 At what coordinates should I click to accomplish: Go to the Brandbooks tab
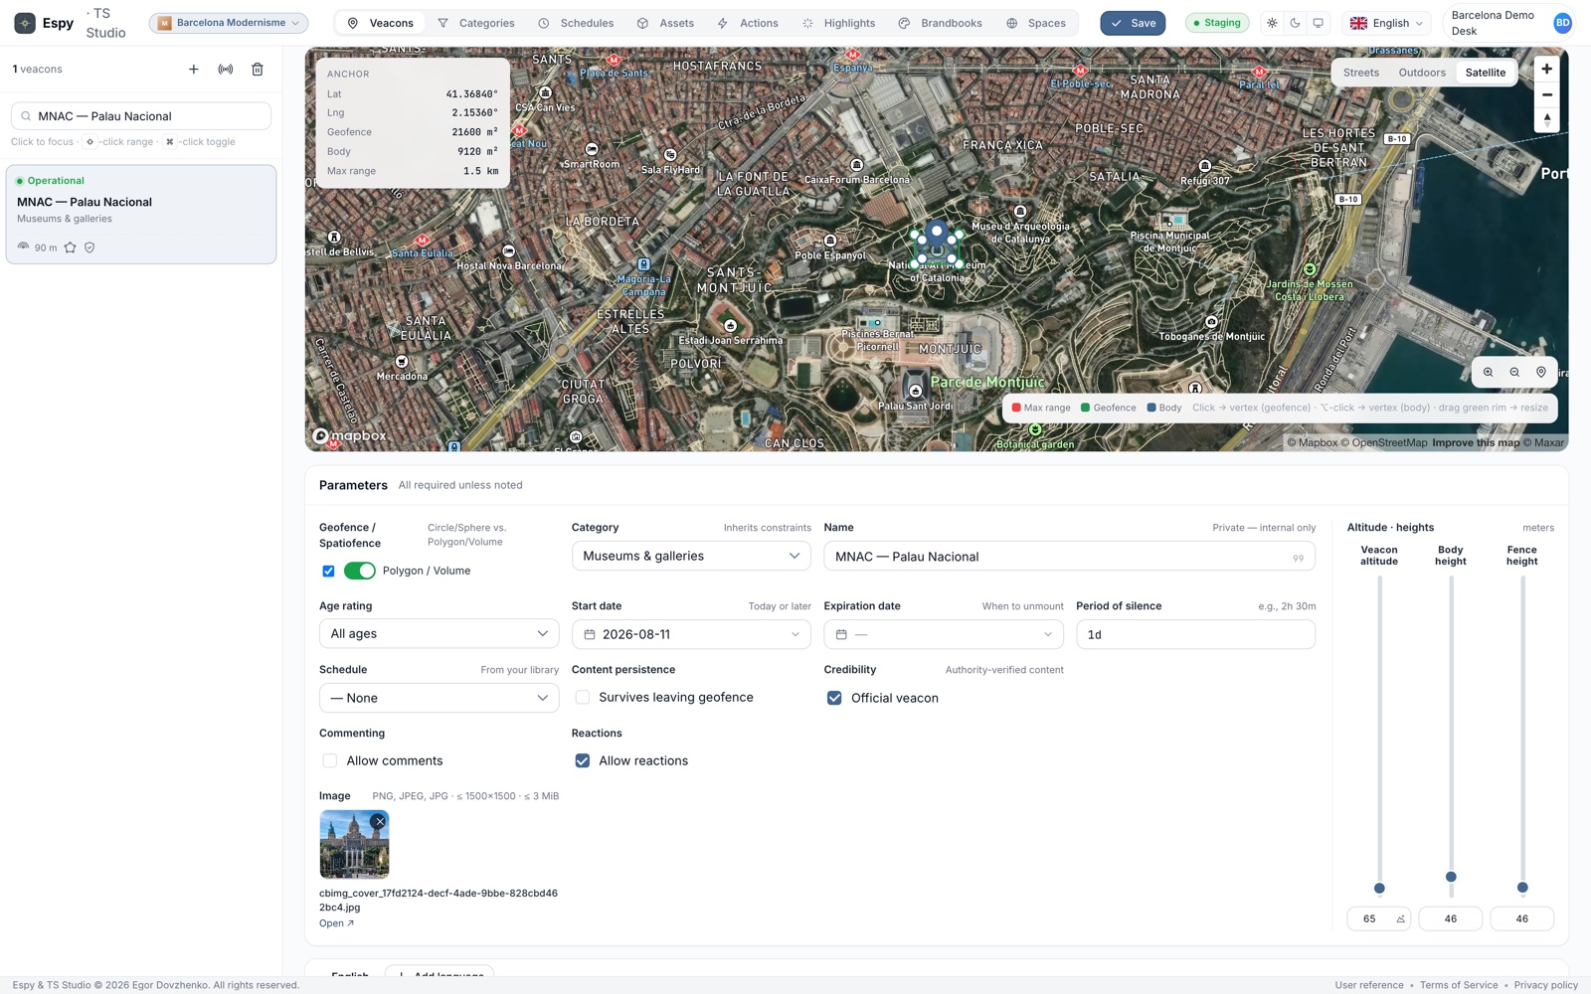(x=940, y=23)
